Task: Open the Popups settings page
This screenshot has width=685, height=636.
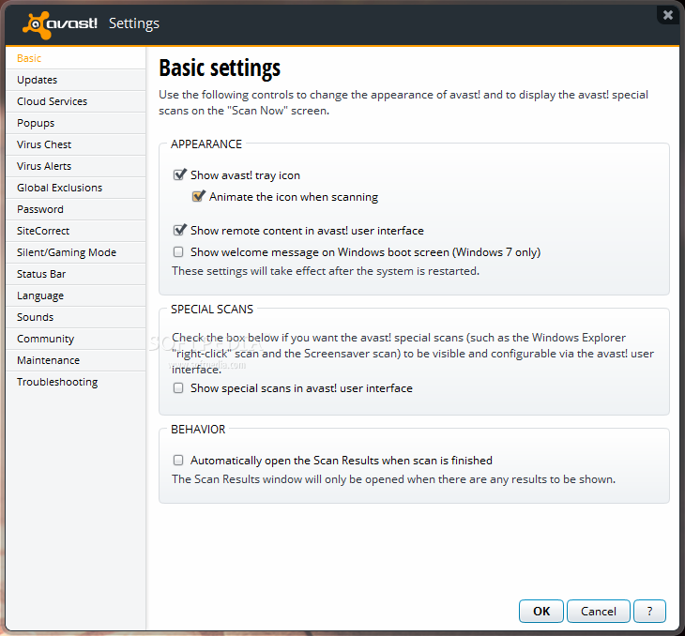Action: click(36, 123)
